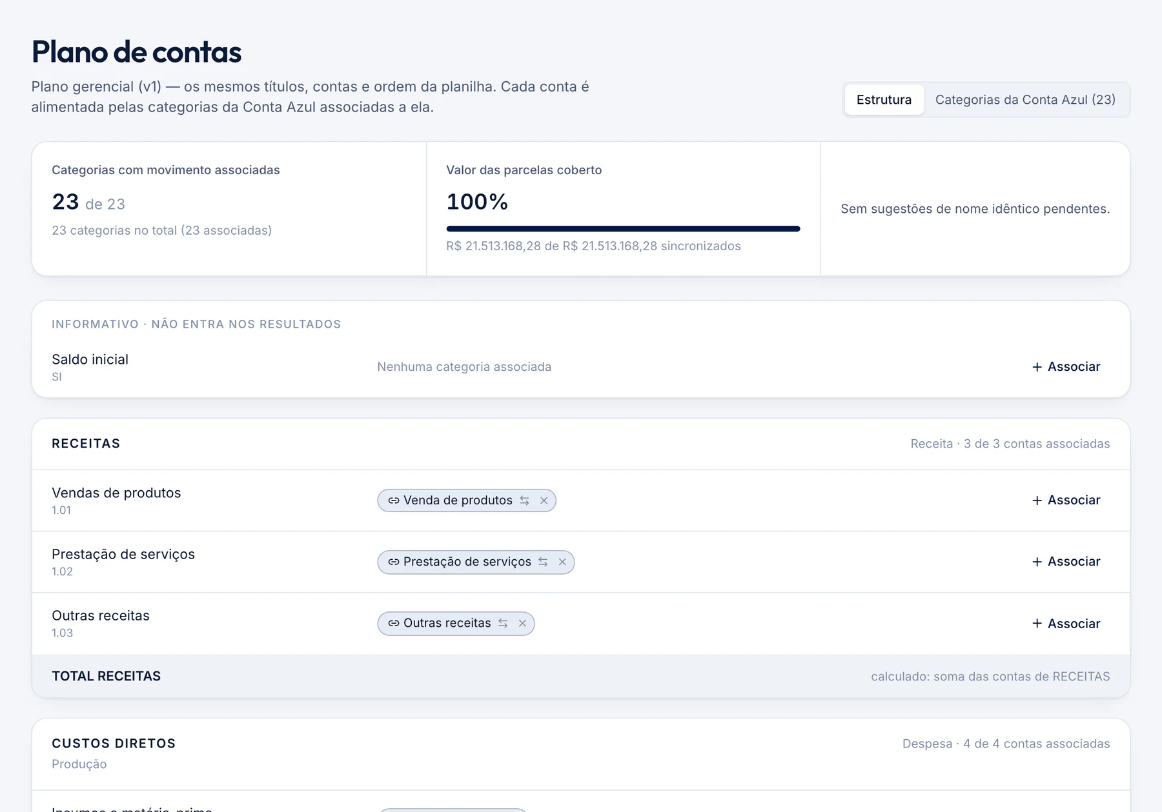Open Categorias da Conta Azul (23) tab
Image resolution: width=1162 pixels, height=812 pixels.
1025,100
